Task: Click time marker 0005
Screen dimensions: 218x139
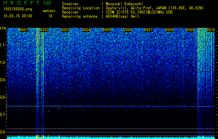Action: [x=107, y=30]
